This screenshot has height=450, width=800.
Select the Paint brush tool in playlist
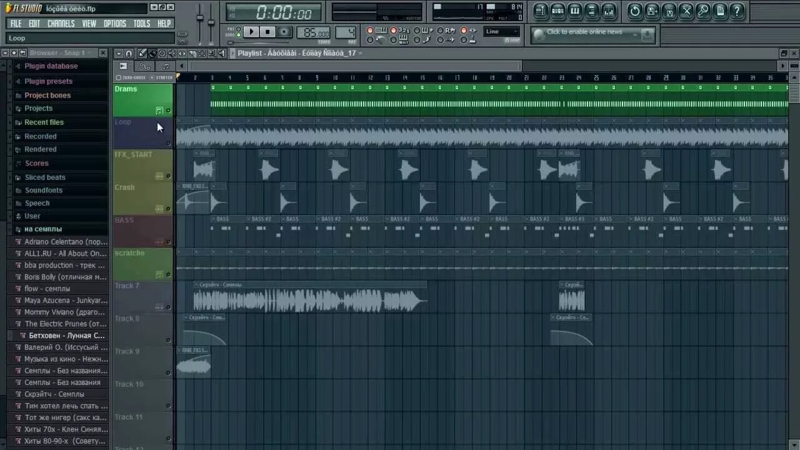pos(152,53)
